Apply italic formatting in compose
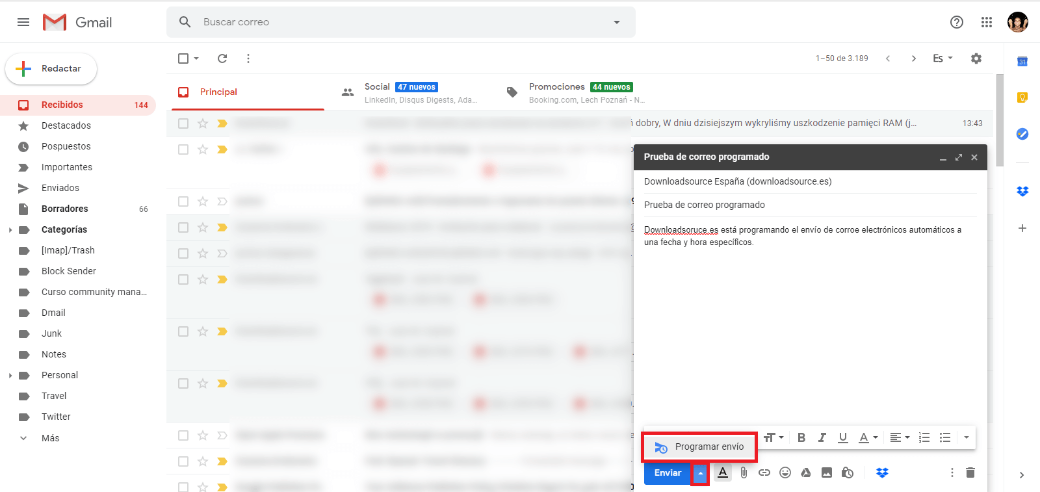The height and width of the screenshot is (492, 1040). coord(822,437)
